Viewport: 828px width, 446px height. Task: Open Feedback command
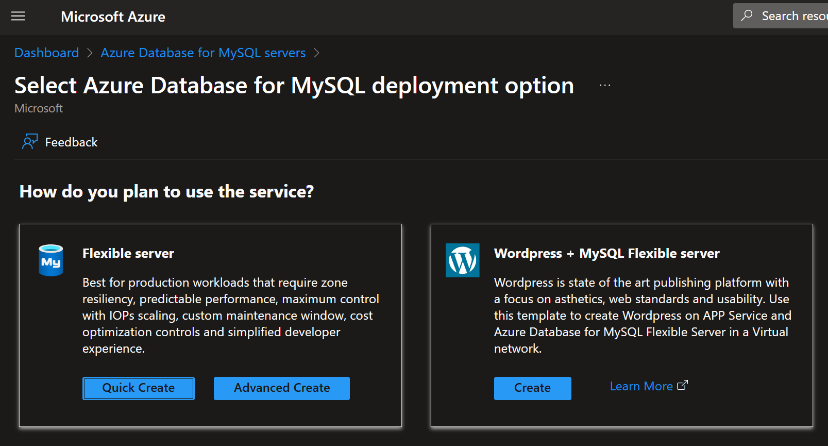pyautogui.click(x=60, y=142)
